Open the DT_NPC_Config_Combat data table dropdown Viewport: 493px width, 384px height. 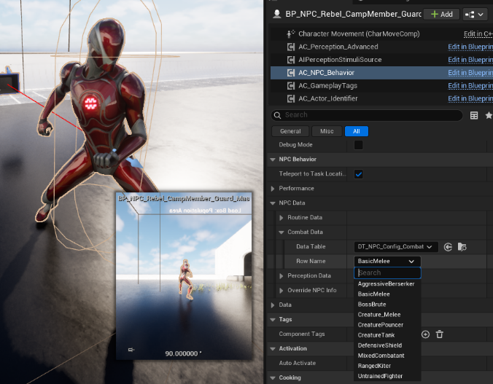396,247
